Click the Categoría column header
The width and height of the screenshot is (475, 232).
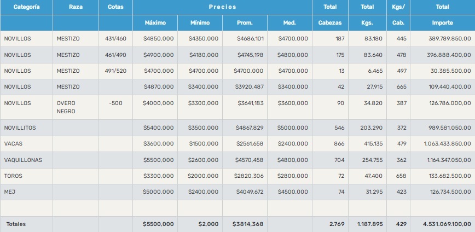[x=26, y=7]
